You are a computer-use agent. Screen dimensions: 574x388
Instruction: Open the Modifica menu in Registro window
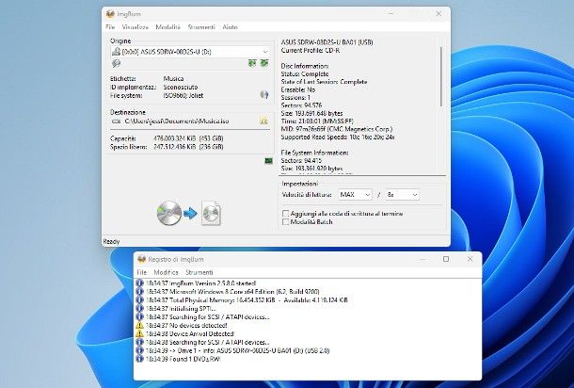click(166, 272)
